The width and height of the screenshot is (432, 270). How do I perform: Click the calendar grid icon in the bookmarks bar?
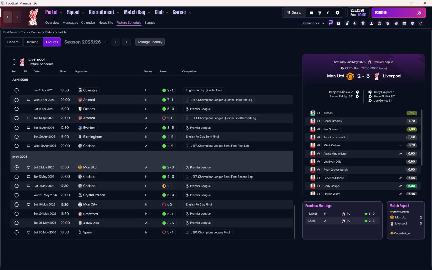[x=404, y=23]
